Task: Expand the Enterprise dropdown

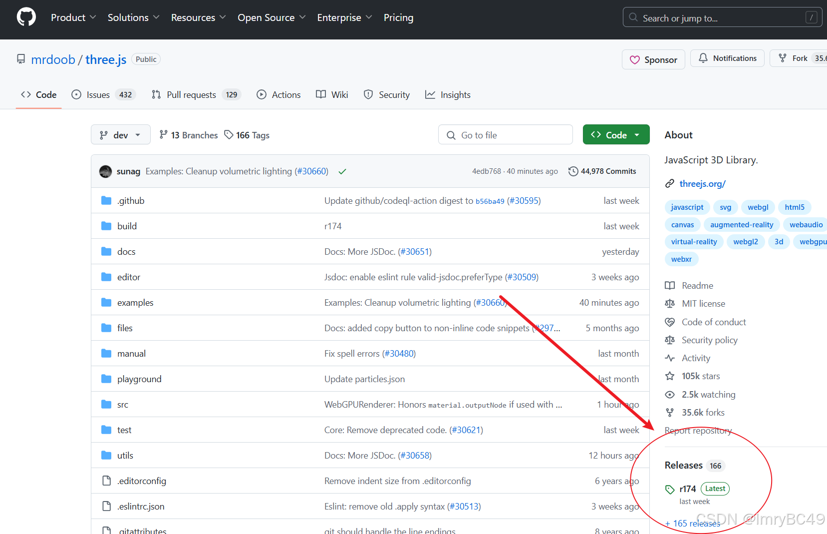Action: click(344, 17)
